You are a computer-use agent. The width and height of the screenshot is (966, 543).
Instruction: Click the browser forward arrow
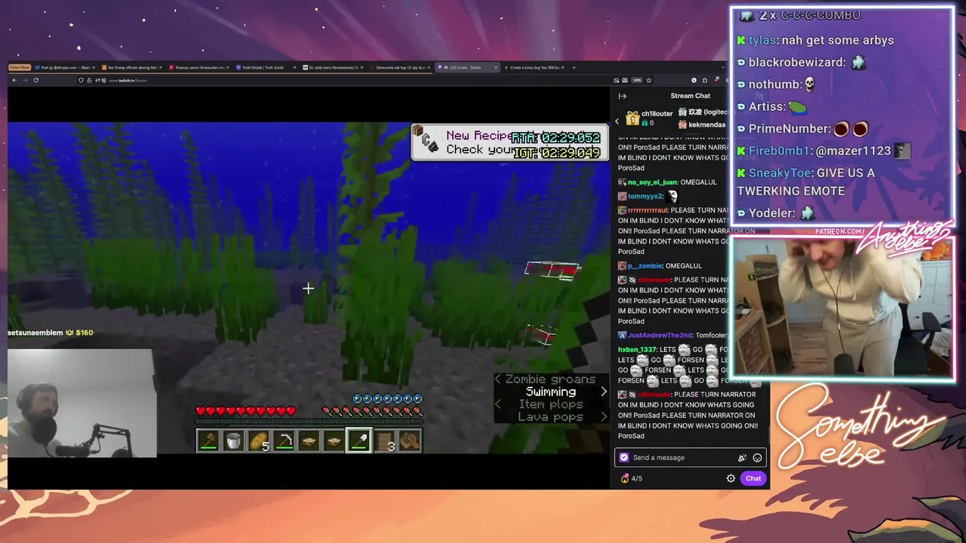25,80
